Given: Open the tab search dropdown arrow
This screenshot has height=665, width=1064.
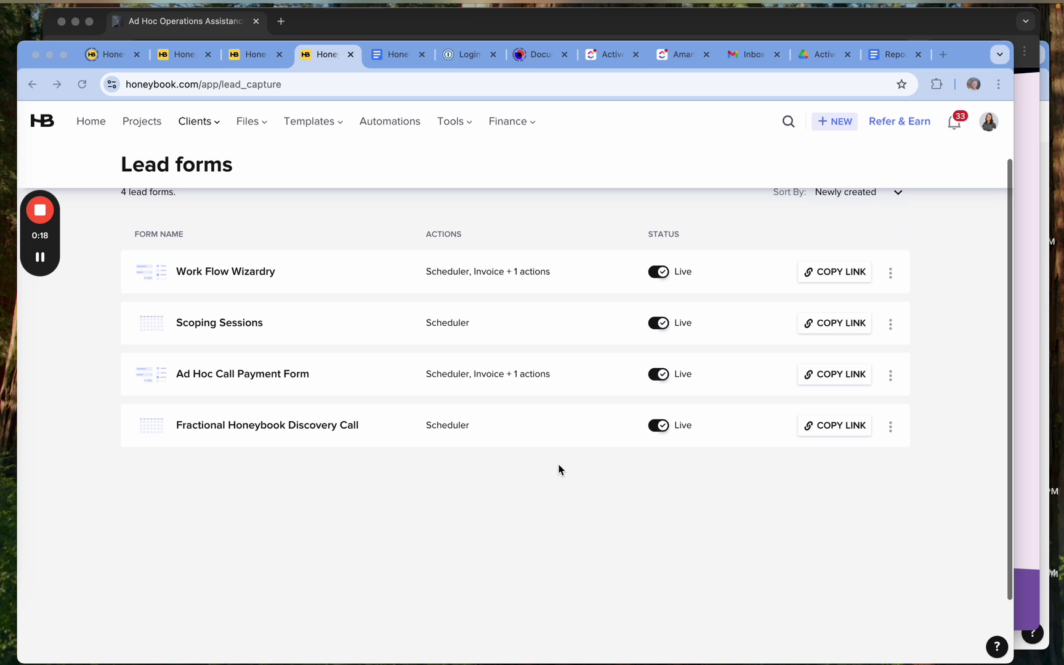Looking at the screenshot, I should point(999,55).
